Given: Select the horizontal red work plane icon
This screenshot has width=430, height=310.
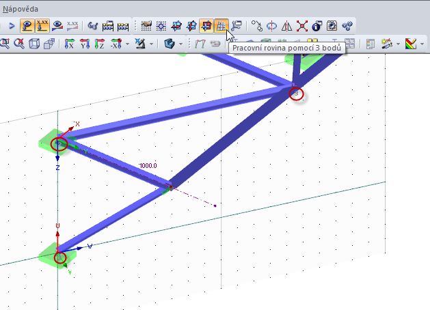Looking at the screenshot, I should point(176,26).
